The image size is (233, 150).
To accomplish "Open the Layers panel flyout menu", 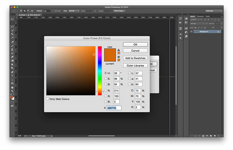I will point(222,16).
